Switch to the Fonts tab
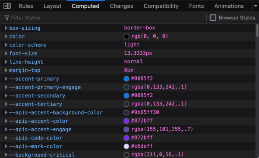The image size is (259, 158). tap(196, 6)
